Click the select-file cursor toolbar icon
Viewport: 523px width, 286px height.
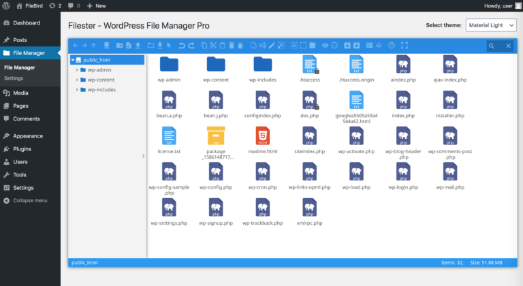click(x=169, y=46)
